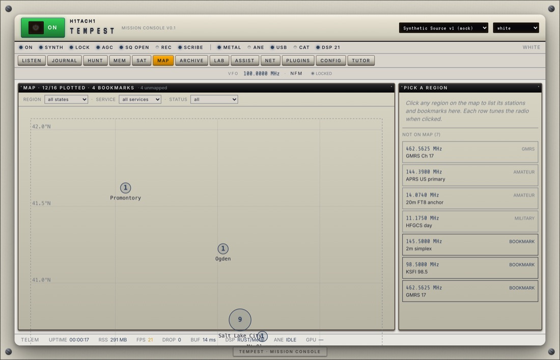
Task: Select the 145.5000 MHz 2m simplex bookmark
Action: [x=470, y=244]
